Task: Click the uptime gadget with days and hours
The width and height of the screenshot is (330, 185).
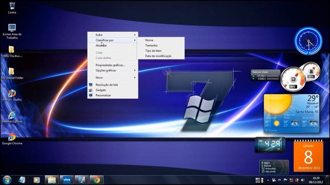Action: [274, 167]
